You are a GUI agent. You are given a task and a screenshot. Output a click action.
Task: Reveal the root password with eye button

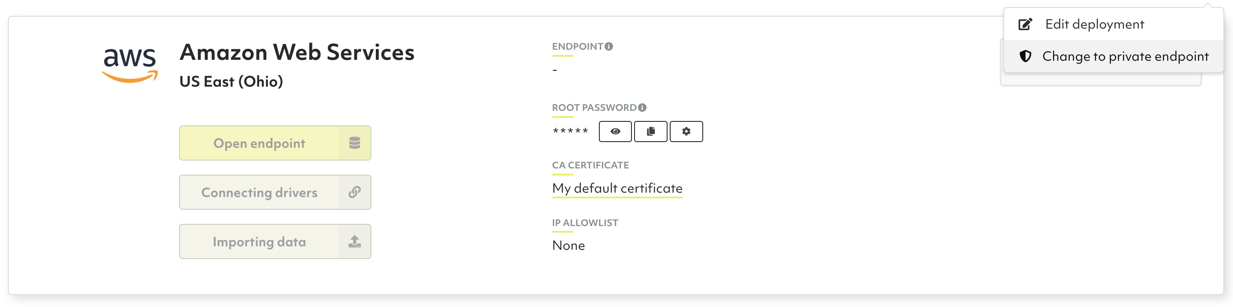click(615, 132)
